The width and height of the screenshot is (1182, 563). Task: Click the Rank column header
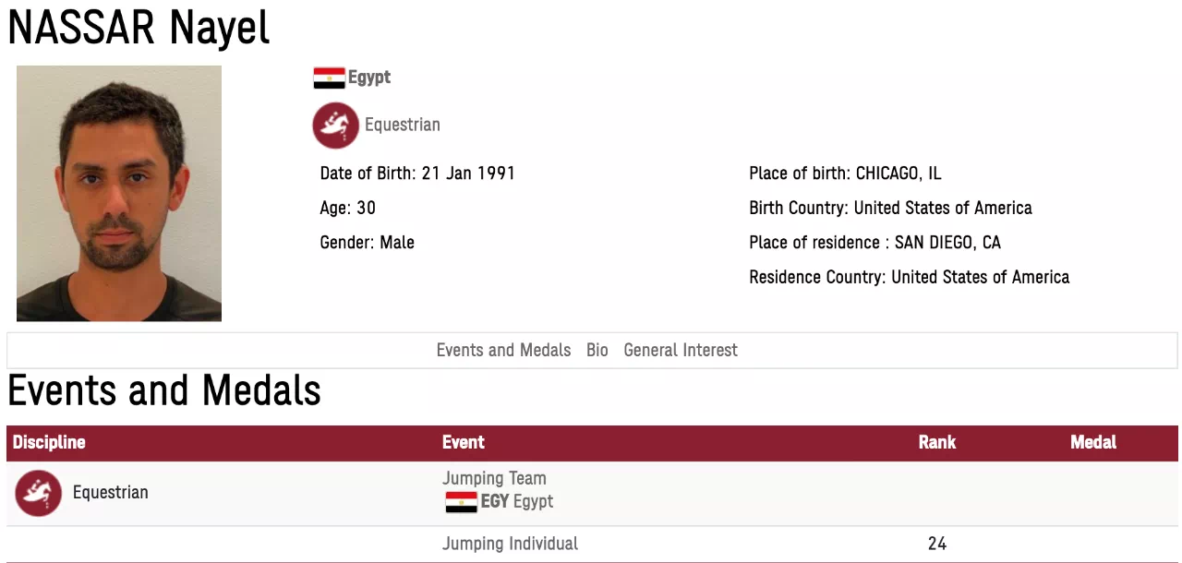click(937, 443)
